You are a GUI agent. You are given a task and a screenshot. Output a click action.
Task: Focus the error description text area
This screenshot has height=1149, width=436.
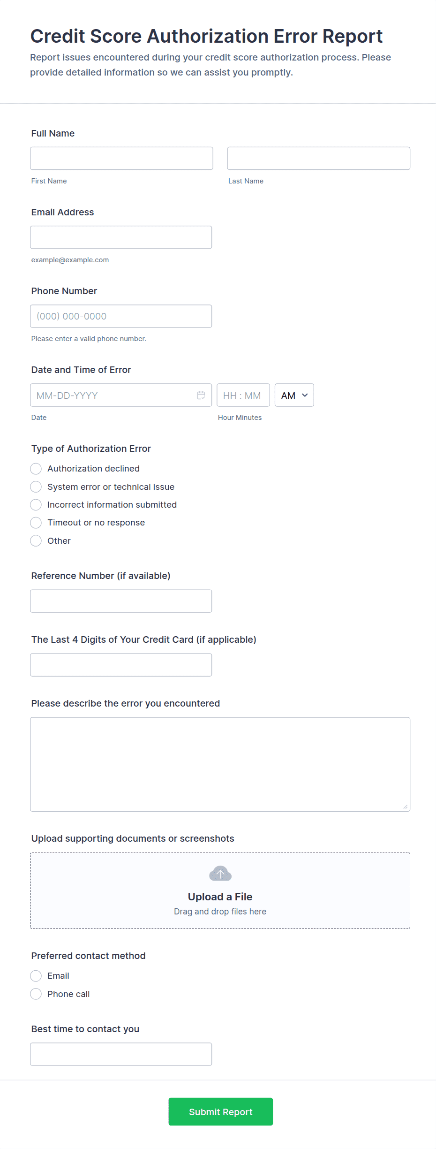coord(220,764)
